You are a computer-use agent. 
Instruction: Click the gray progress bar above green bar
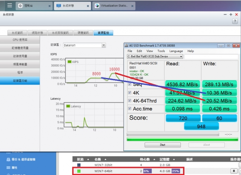(x=173, y=135)
